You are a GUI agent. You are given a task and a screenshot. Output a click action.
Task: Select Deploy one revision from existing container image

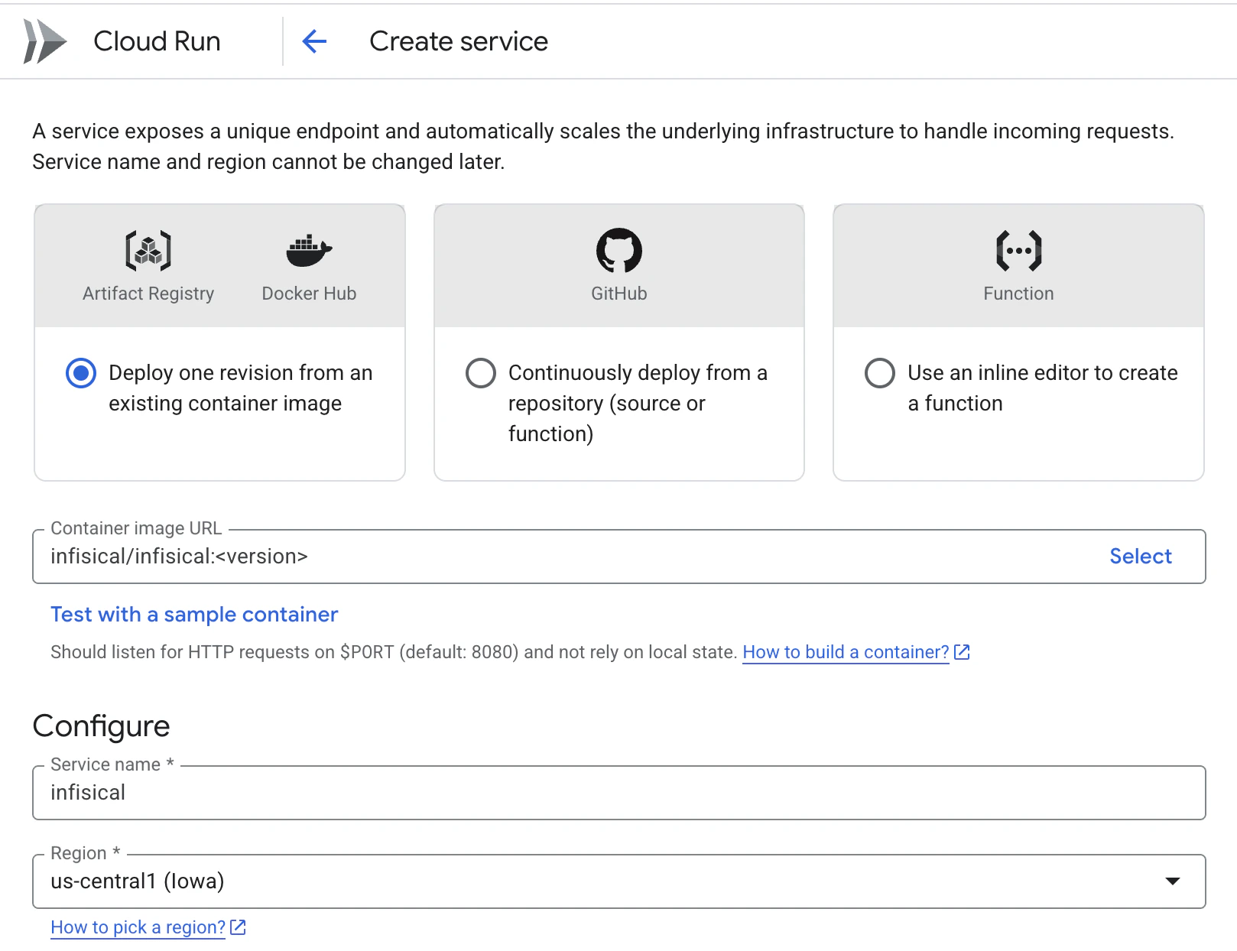(x=81, y=373)
